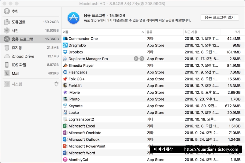Open the 도큐멘트 category in the sidebar

[30, 22]
